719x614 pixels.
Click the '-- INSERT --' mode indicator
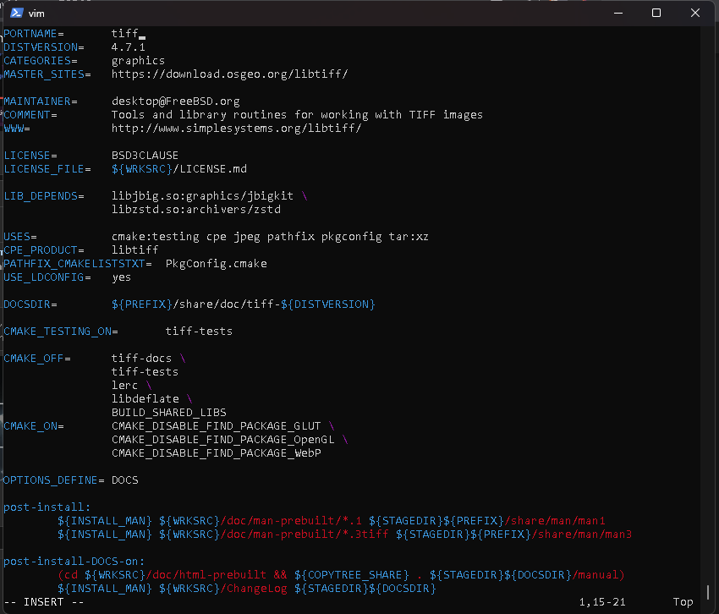coord(44,602)
